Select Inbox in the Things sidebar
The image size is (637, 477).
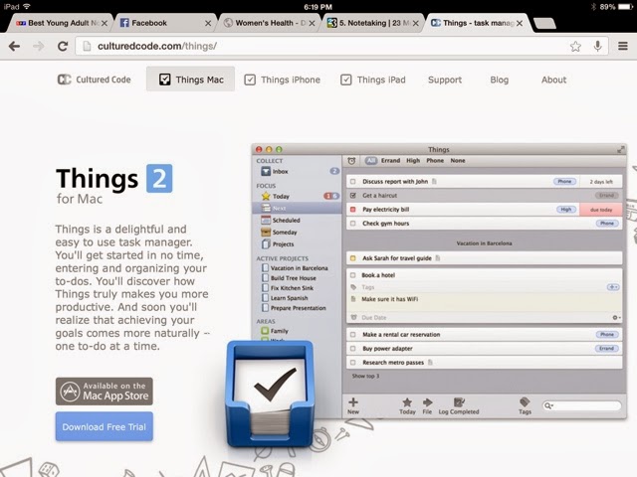299,172
